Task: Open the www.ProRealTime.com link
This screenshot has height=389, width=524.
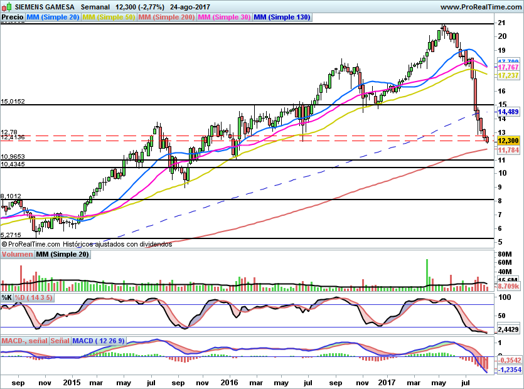Action: (x=480, y=7)
